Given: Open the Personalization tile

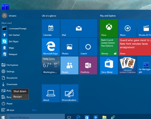Looking at the screenshot, I should 69,93.
